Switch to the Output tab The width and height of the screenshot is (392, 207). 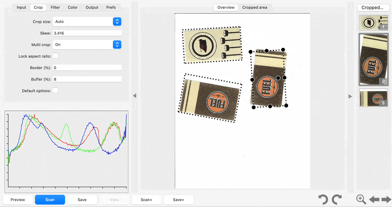pos(92,7)
